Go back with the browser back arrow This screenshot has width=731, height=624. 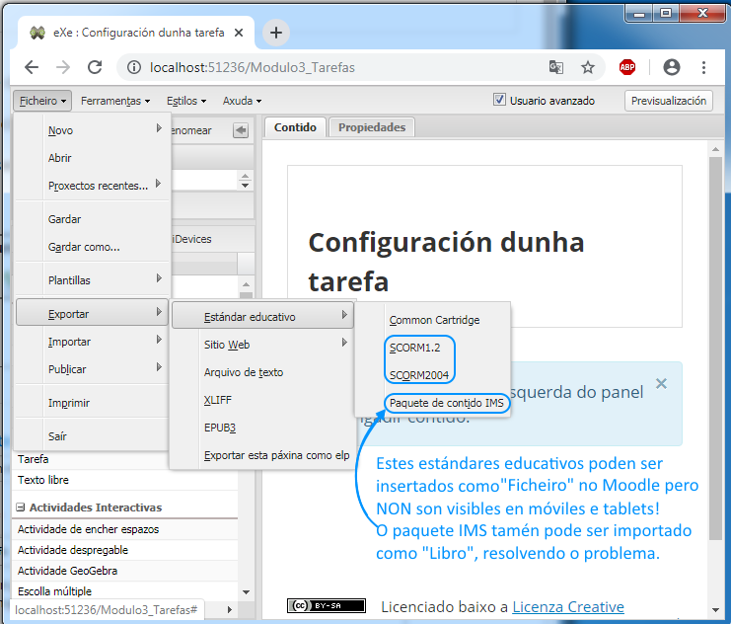point(32,68)
